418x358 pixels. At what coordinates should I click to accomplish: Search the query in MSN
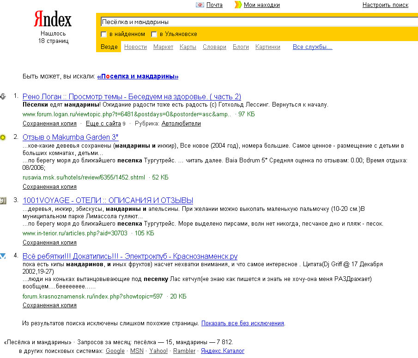[137, 351]
